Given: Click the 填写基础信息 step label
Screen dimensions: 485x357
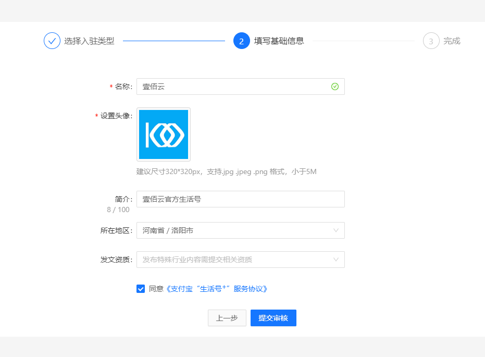Looking at the screenshot, I should point(279,41).
